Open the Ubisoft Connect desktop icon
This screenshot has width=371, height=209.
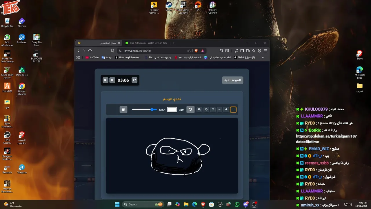click(213, 8)
